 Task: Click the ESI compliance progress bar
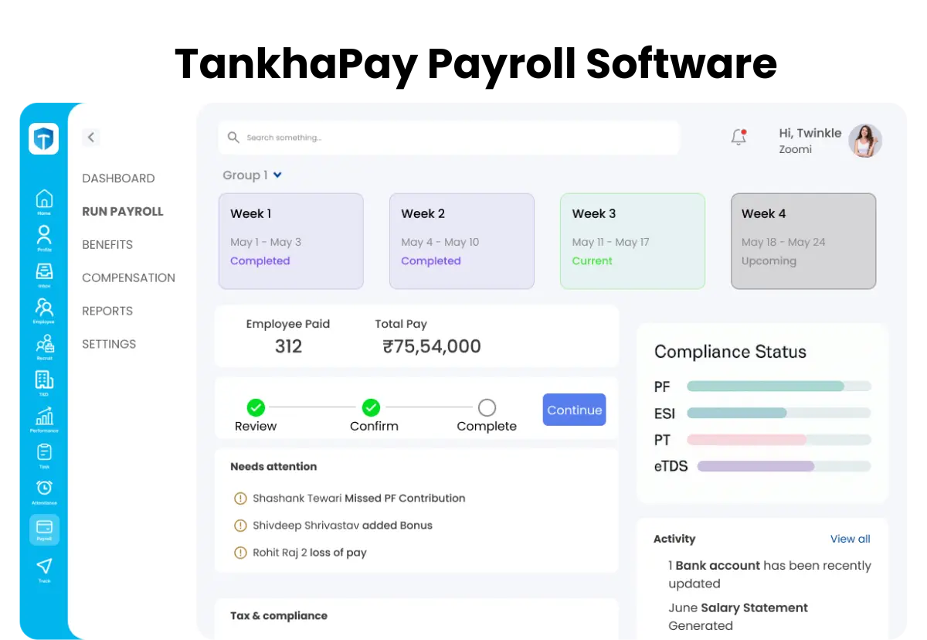pos(779,414)
